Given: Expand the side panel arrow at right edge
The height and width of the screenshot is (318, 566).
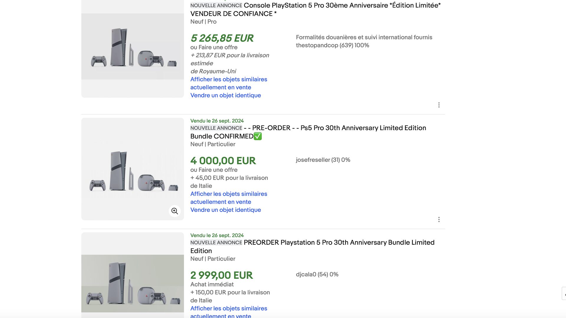Looking at the screenshot, I should 564,294.
